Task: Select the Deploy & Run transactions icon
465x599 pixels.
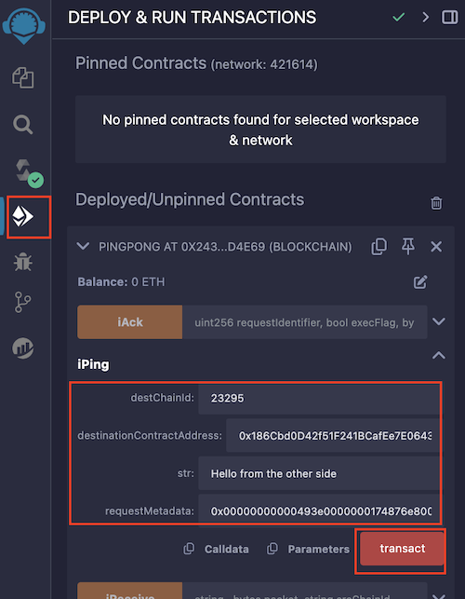Action: click(23, 217)
